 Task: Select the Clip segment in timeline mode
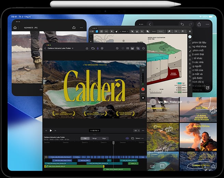[x=84, y=138]
